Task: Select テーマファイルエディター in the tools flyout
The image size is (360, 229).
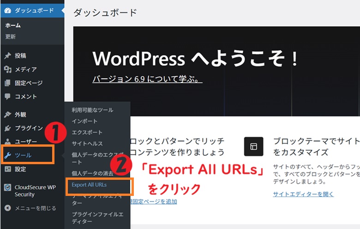Action: tap(97, 200)
